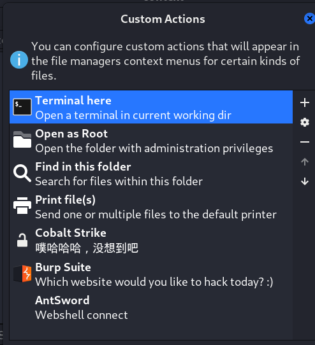Click the plus icon to add action
The width and height of the screenshot is (315, 345).
(305, 102)
